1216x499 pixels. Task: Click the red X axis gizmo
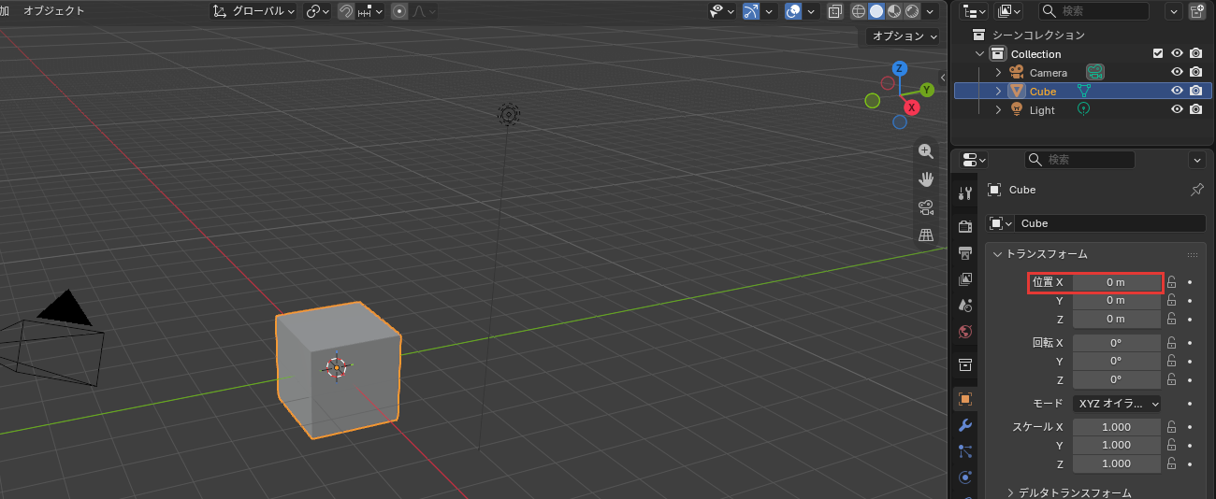(912, 107)
